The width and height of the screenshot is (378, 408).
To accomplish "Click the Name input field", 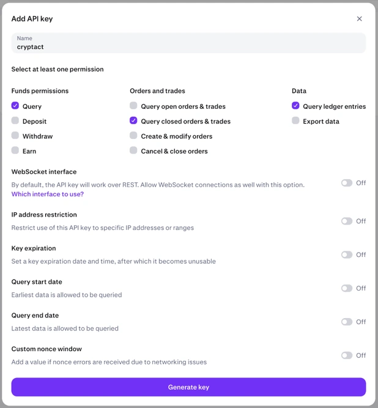I will pos(188,43).
